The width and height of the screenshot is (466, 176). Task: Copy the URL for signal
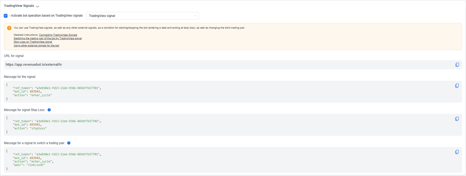coord(457,65)
